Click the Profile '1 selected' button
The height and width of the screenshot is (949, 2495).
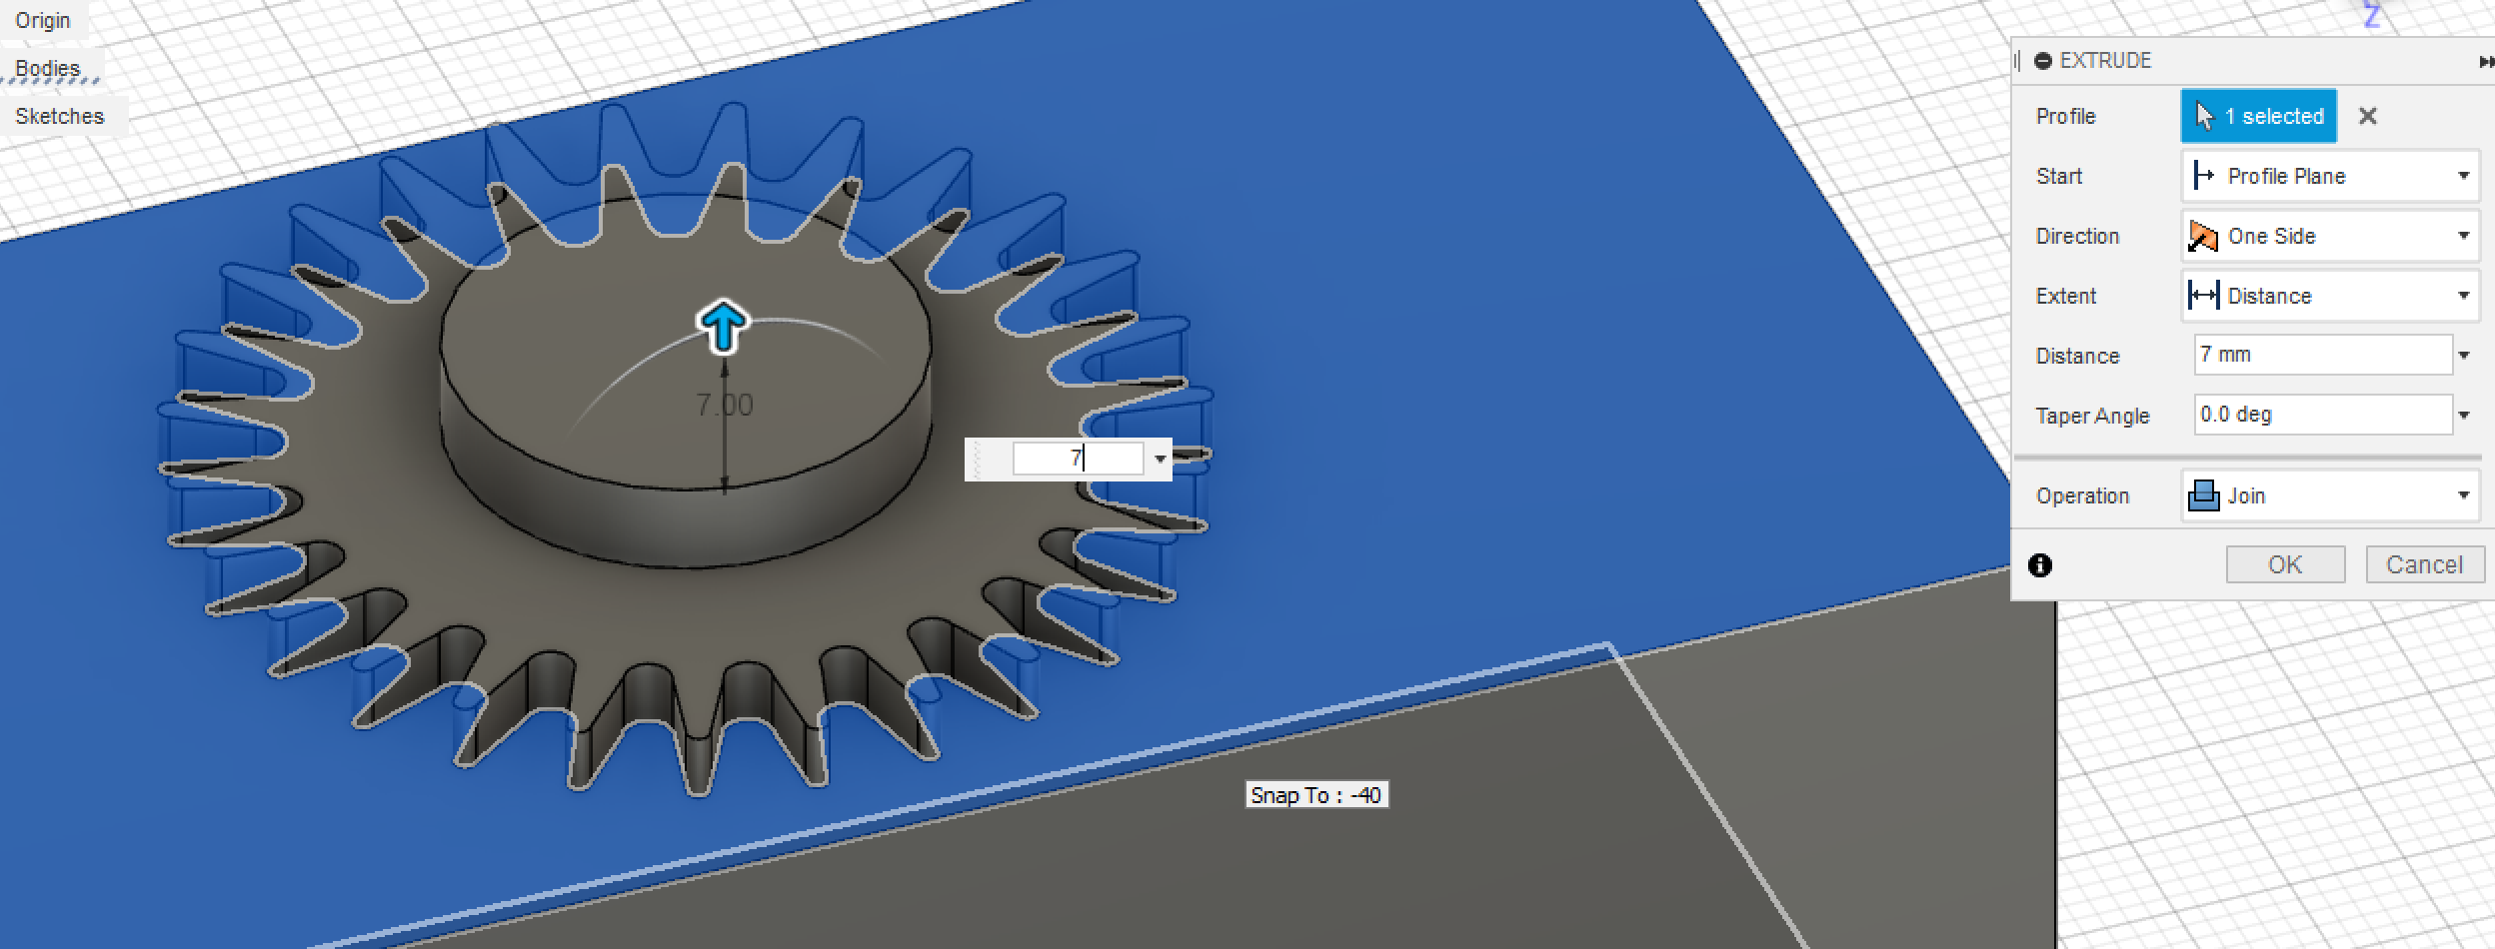click(x=2259, y=116)
